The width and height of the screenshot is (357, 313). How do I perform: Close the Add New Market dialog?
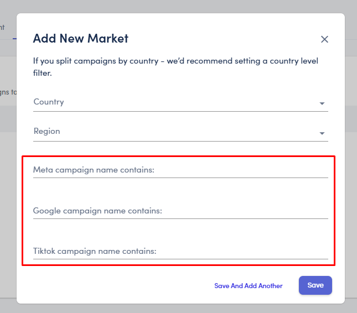click(325, 39)
